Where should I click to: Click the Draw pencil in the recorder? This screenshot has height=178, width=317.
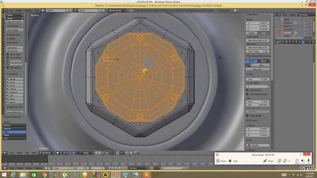(265, 161)
